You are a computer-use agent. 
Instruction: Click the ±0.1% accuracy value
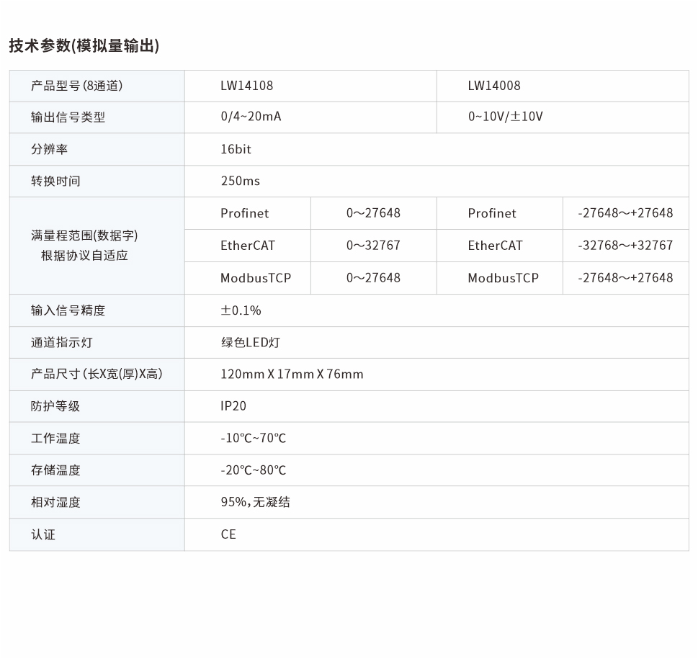(x=241, y=310)
